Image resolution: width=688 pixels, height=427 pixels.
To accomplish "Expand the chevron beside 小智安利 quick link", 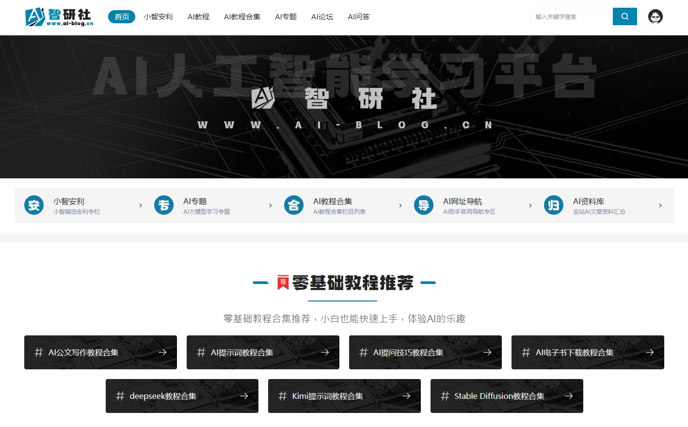I will [x=141, y=206].
